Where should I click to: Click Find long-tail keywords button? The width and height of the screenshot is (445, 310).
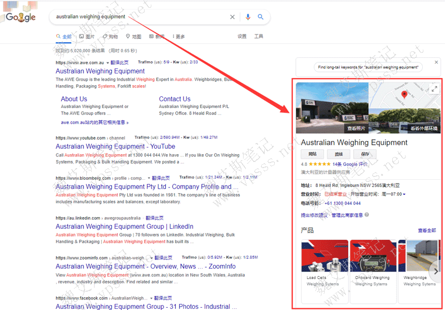pos(368,67)
